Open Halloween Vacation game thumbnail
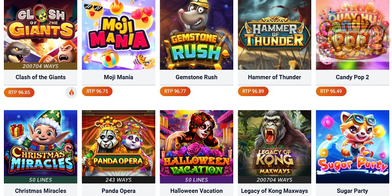This screenshot has height=196, width=392. tap(196, 147)
